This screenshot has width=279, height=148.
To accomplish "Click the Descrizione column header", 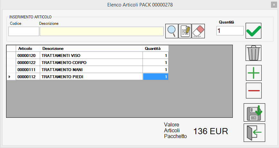I will pos(92,48).
